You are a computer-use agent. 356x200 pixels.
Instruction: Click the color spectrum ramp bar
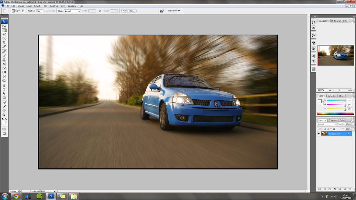(335, 114)
